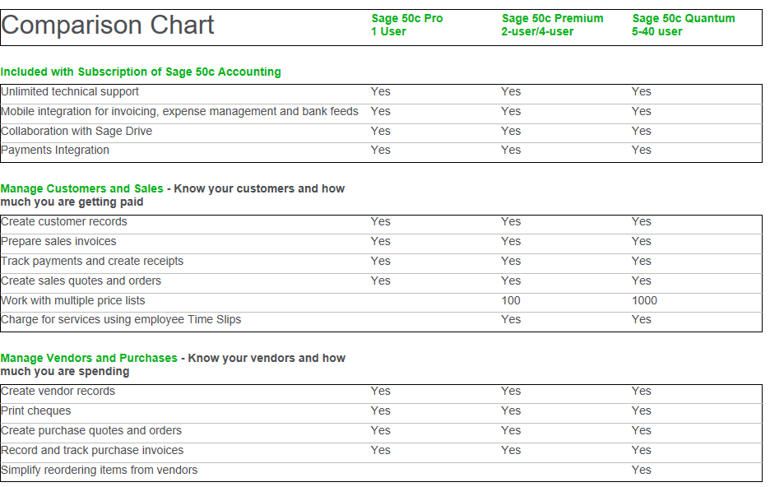Select 'Charge for services using employee Time Slips'
Image resolution: width=770 pixels, height=487 pixels.
(x=121, y=319)
